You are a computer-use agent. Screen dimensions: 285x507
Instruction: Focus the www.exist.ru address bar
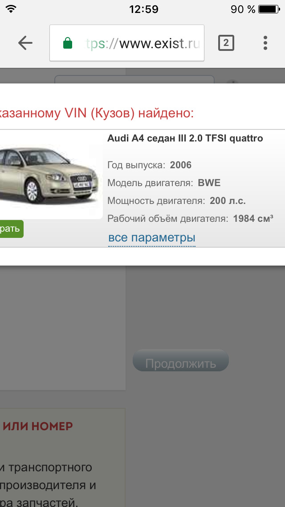click(x=127, y=43)
